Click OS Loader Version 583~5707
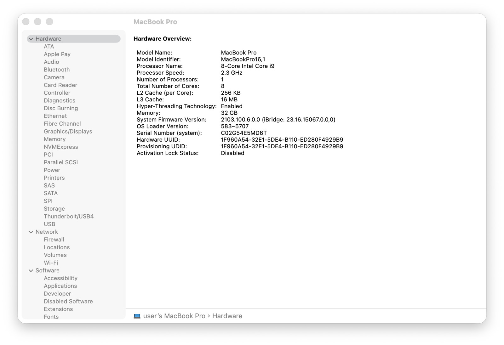 (235, 126)
